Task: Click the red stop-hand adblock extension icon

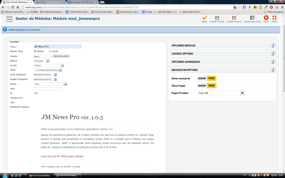Action: tap(271, 7)
